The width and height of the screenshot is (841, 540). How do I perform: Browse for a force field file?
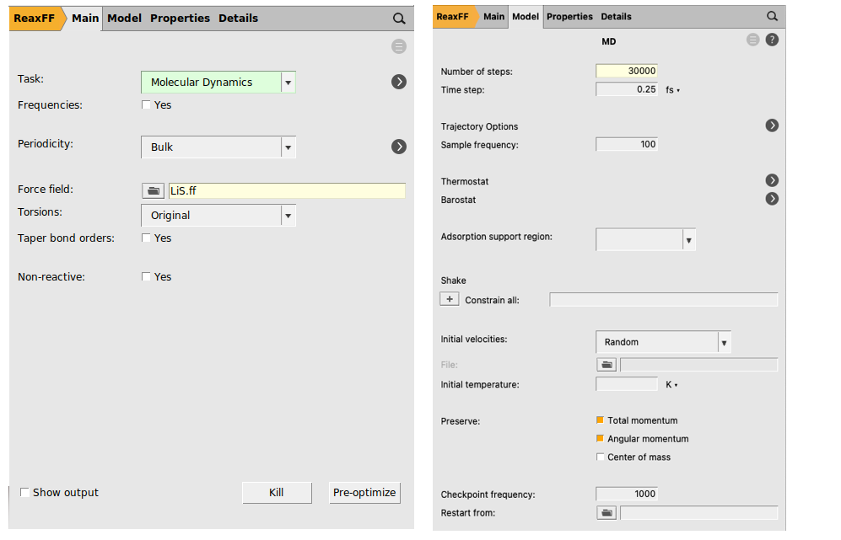(x=153, y=190)
